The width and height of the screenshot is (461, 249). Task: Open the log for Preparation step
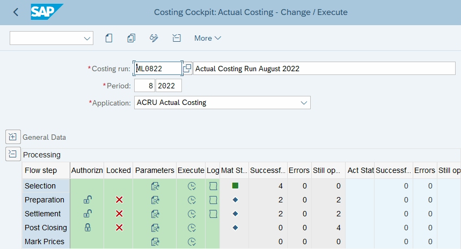coord(213,200)
